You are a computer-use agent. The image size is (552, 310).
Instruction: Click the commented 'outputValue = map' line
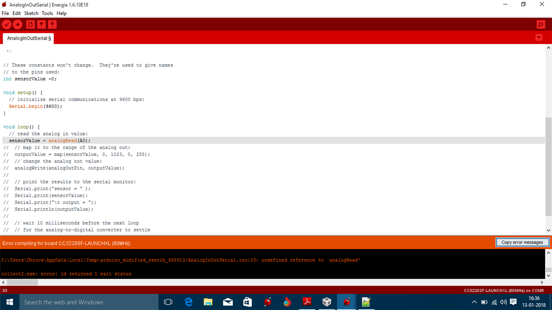coord(77,154)
